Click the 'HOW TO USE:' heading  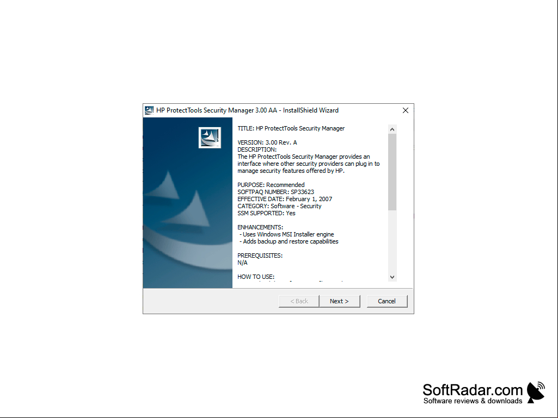[x=256, y=277]
